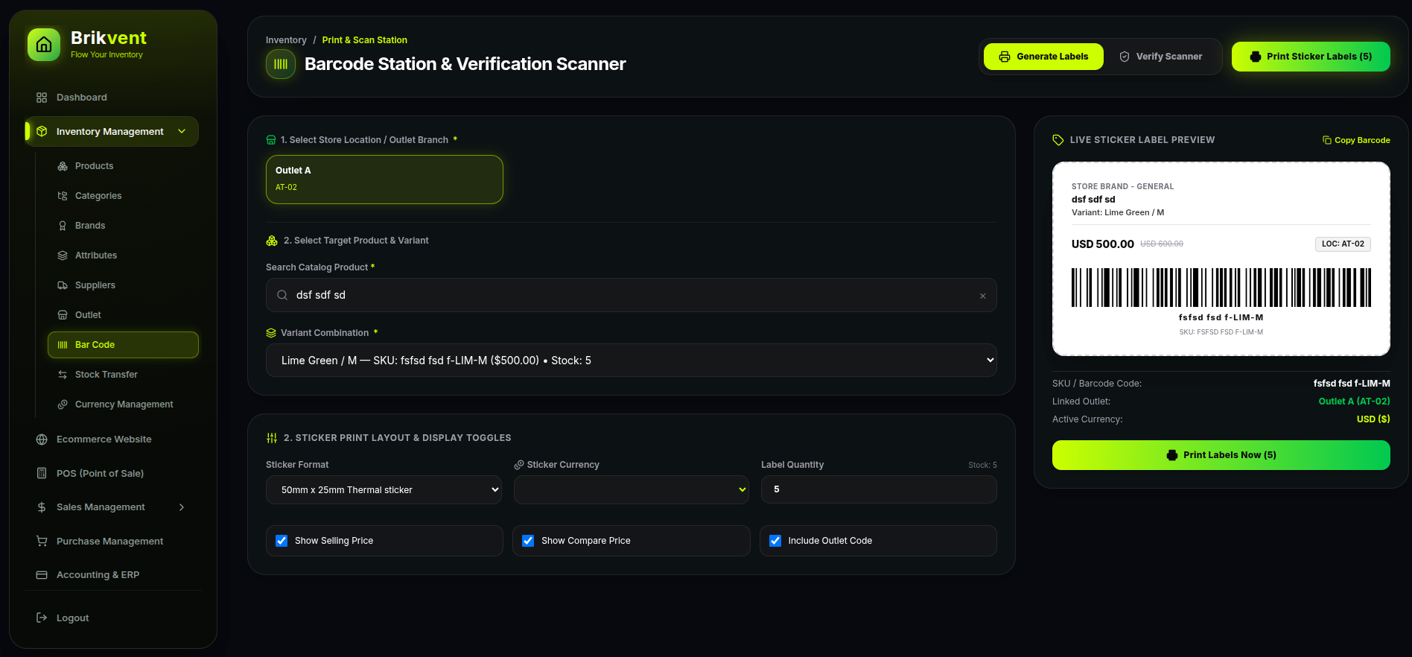
Task: Click the Purchase Management cart icon
Action: click(42, 542)
